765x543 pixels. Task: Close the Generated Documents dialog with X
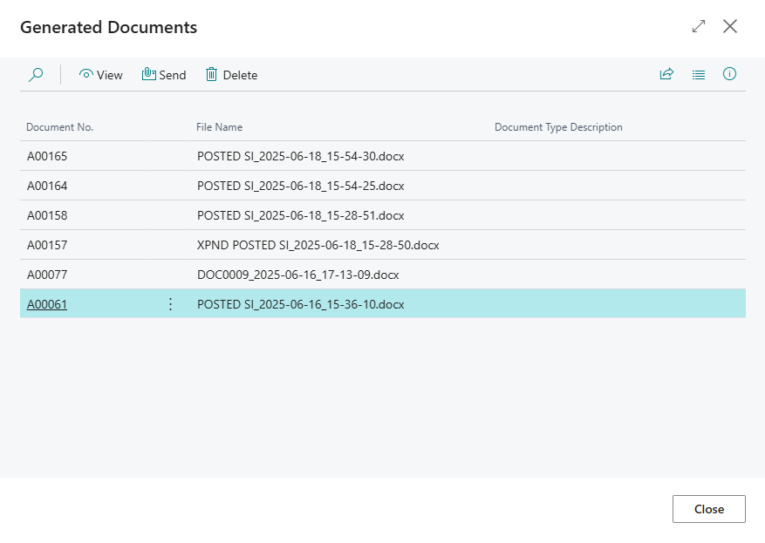(730, 26)
